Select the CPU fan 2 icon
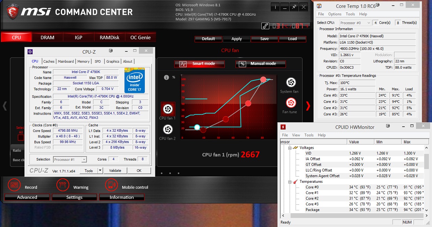Screen dimensions: 432x227 click(x=167, y=130)
